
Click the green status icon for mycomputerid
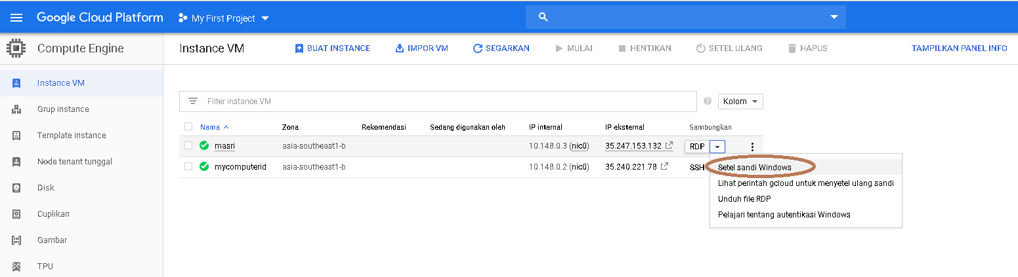tap(204, 167)
